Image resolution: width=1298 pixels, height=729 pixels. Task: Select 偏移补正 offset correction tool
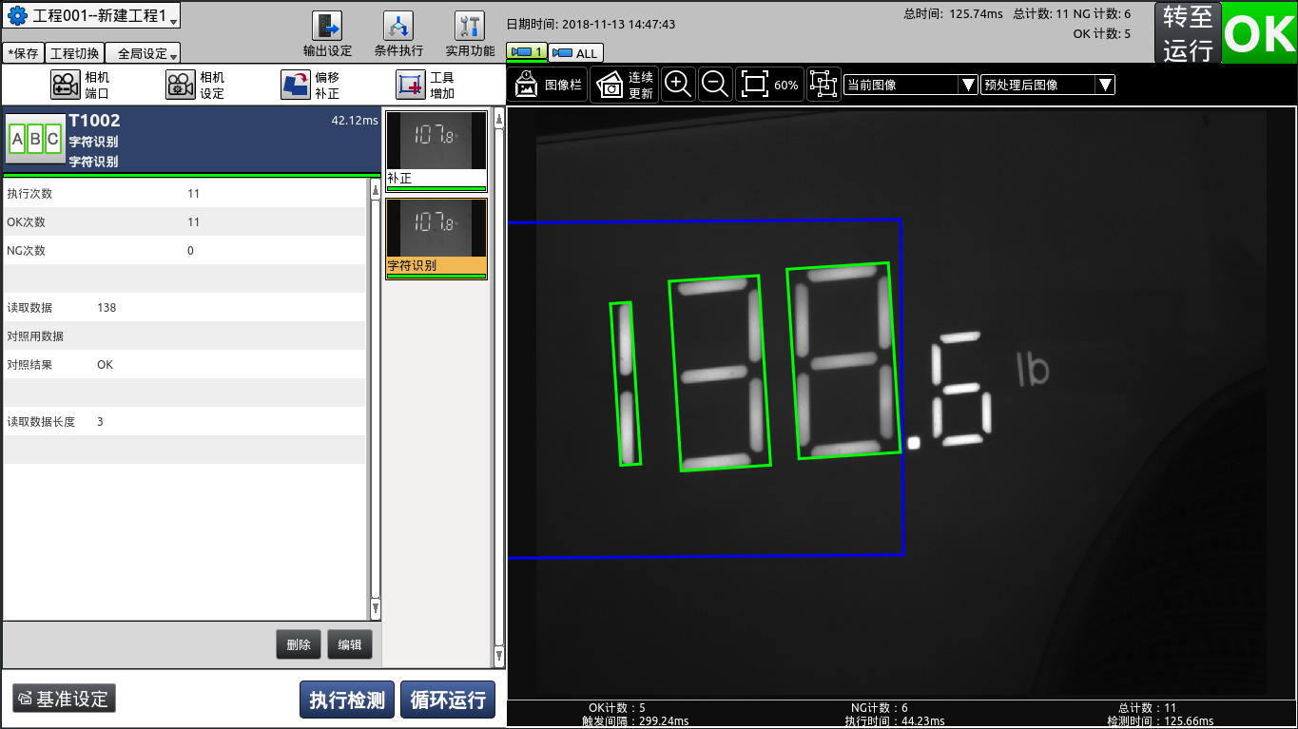click(x=311, y=86)
